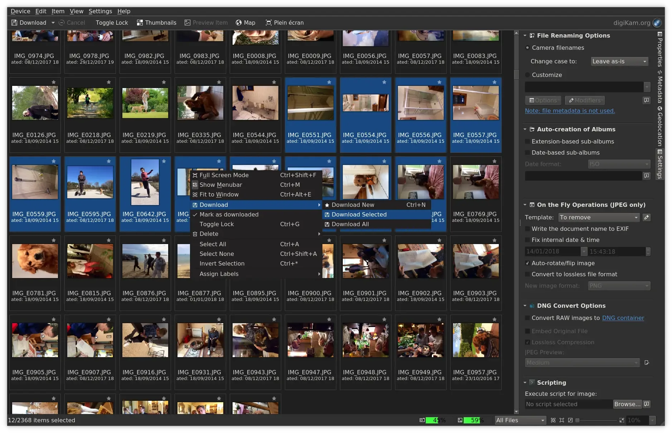Enable Extension-based sub-albums checkbox
The image size is (672, 433).
[x=527, y=141]
